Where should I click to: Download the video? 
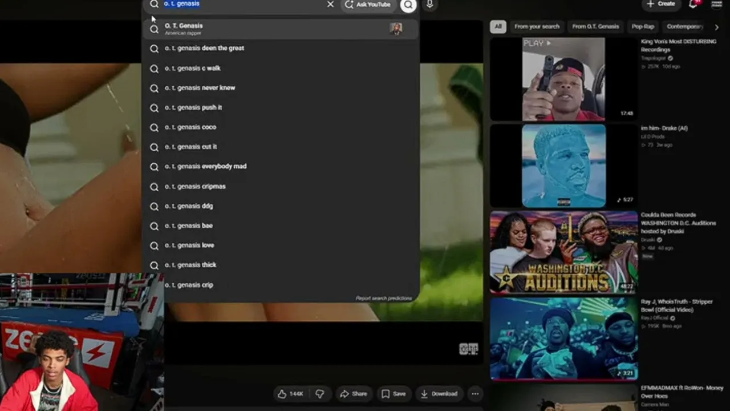(439, 394)
